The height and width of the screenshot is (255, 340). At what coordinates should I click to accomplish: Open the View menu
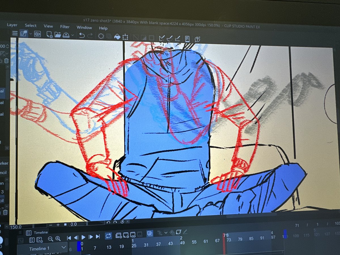click(x=48, y=26)
